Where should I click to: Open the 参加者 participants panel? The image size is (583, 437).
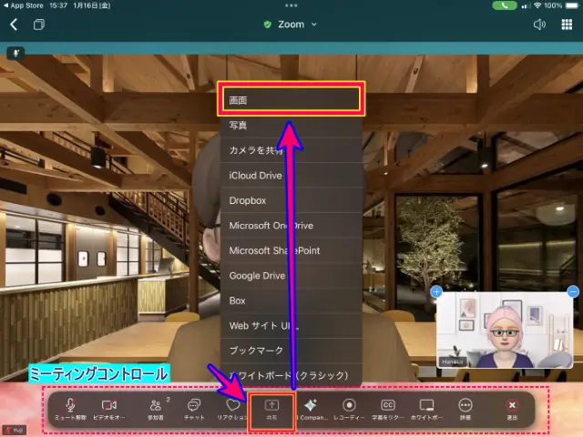pos(156,409)
